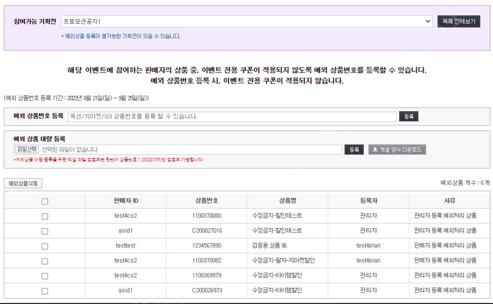Click the 사유 column header
Screen dimensions: 493x304
point(449,201)
